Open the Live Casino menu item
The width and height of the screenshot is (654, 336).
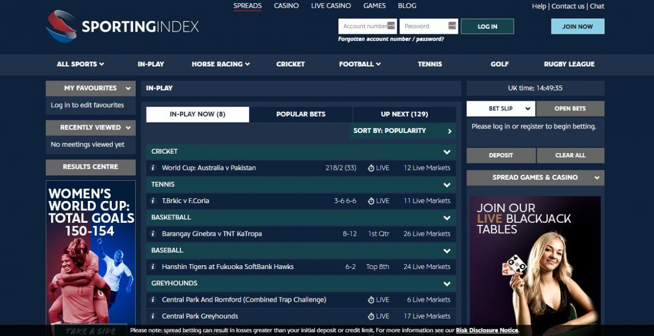pos(331,6)
